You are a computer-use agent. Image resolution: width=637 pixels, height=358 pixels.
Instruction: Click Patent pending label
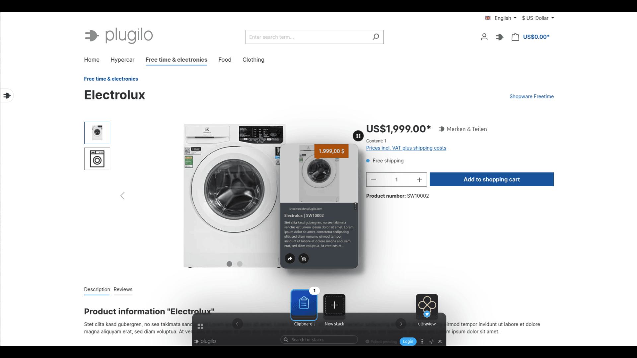381,342
